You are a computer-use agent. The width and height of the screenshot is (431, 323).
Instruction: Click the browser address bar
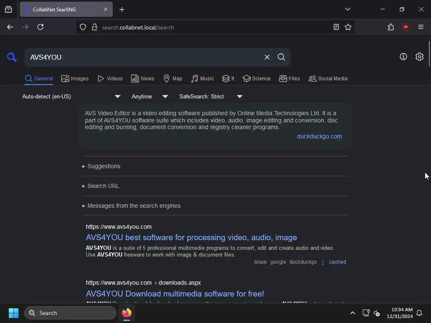tap(214, 27)
